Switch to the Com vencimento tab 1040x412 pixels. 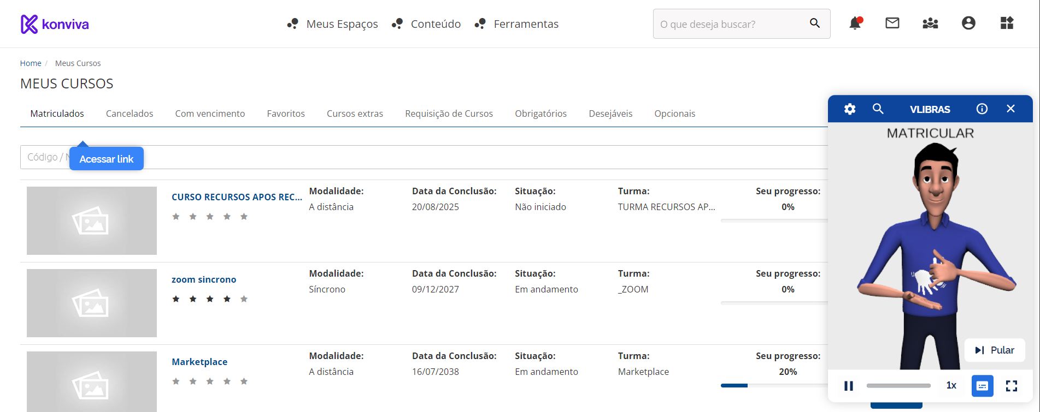point(210,114)
